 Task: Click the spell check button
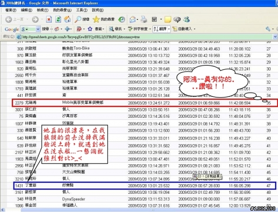tap(138, 29)
